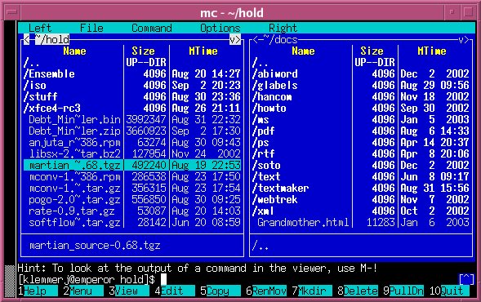Screen dimensions: 481x302
Task: Select the /ms directory
Action: click(361, 119)
